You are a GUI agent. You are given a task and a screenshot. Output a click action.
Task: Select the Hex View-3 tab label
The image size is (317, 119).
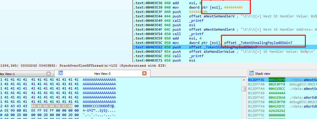pos(102,73)
